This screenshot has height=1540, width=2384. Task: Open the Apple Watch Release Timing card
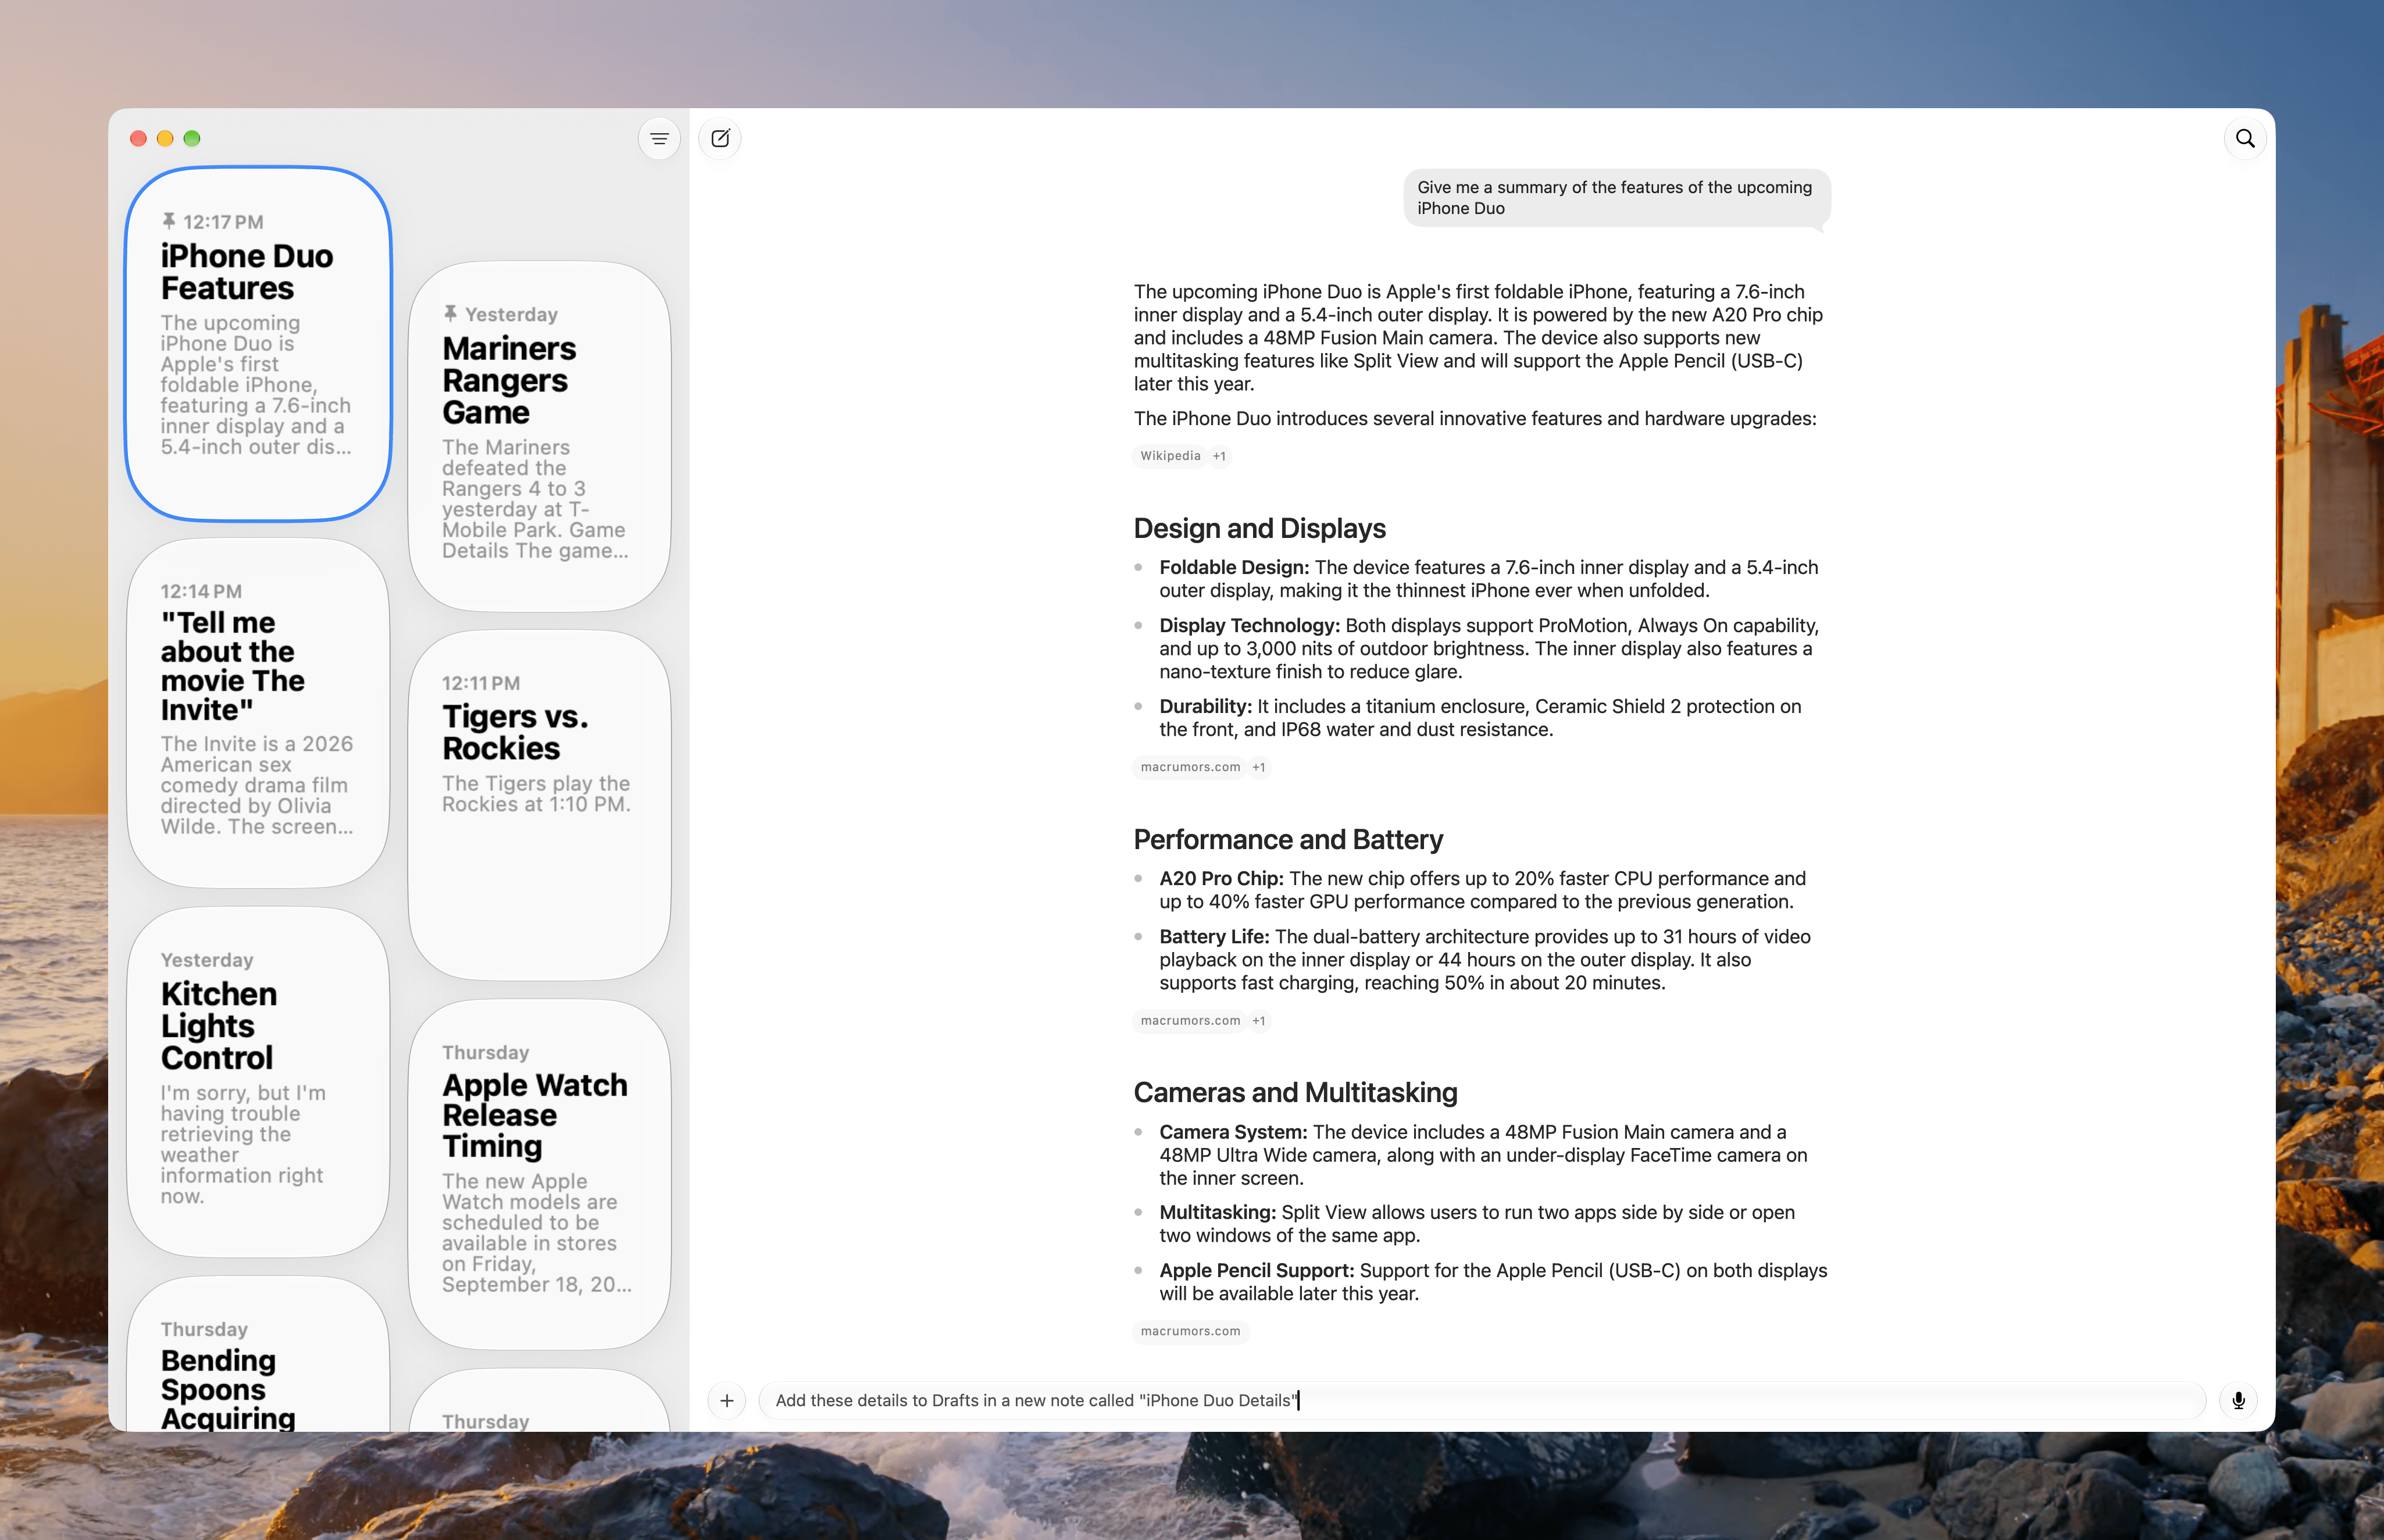click(540, 1174)
